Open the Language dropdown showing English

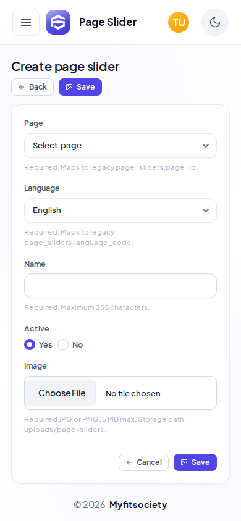pos(120,210)
